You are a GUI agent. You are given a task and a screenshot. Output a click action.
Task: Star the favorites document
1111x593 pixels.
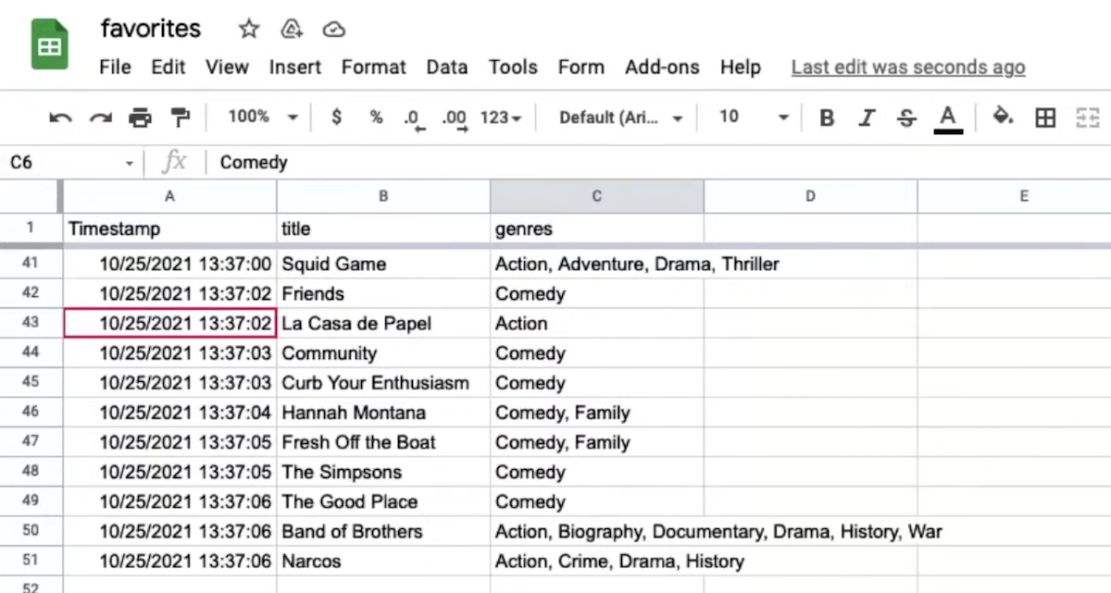coord(249,30)
